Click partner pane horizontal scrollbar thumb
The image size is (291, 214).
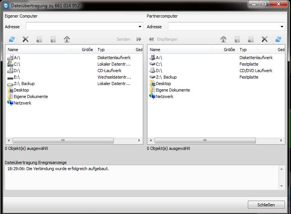(205, 140)
